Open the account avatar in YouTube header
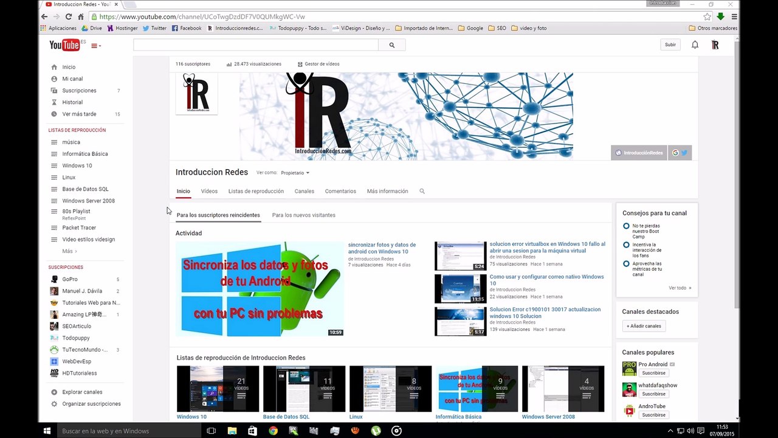The image size is (778, 438). (x=715, y=44)
